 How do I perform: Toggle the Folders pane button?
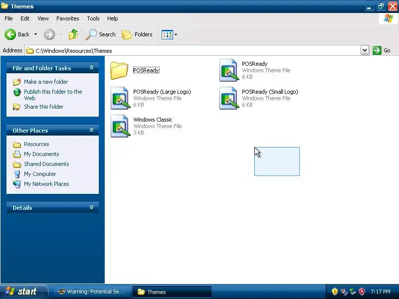coord(137,34)
